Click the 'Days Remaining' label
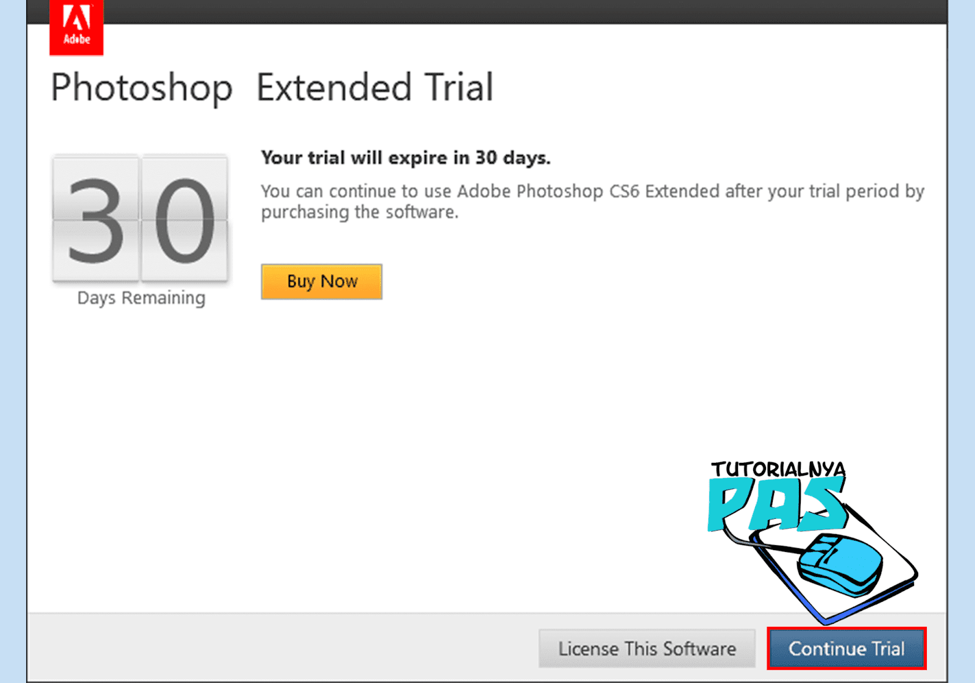 (141, 298)
